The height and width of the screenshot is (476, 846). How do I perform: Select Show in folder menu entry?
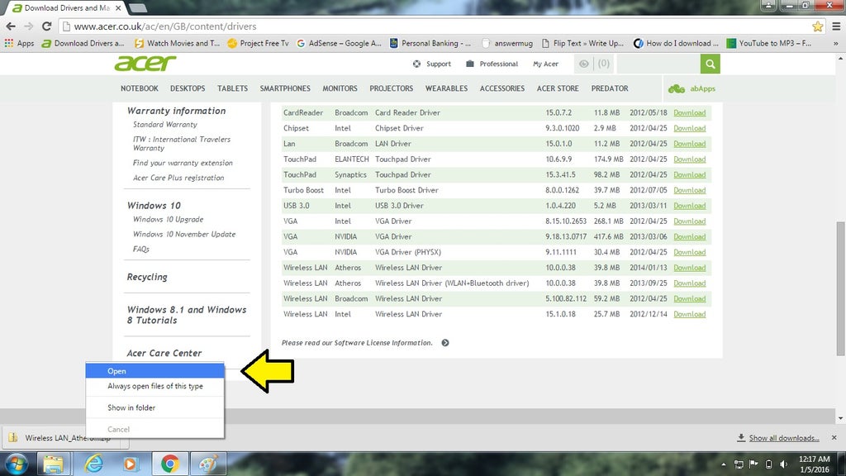click(x=154, y=407)
